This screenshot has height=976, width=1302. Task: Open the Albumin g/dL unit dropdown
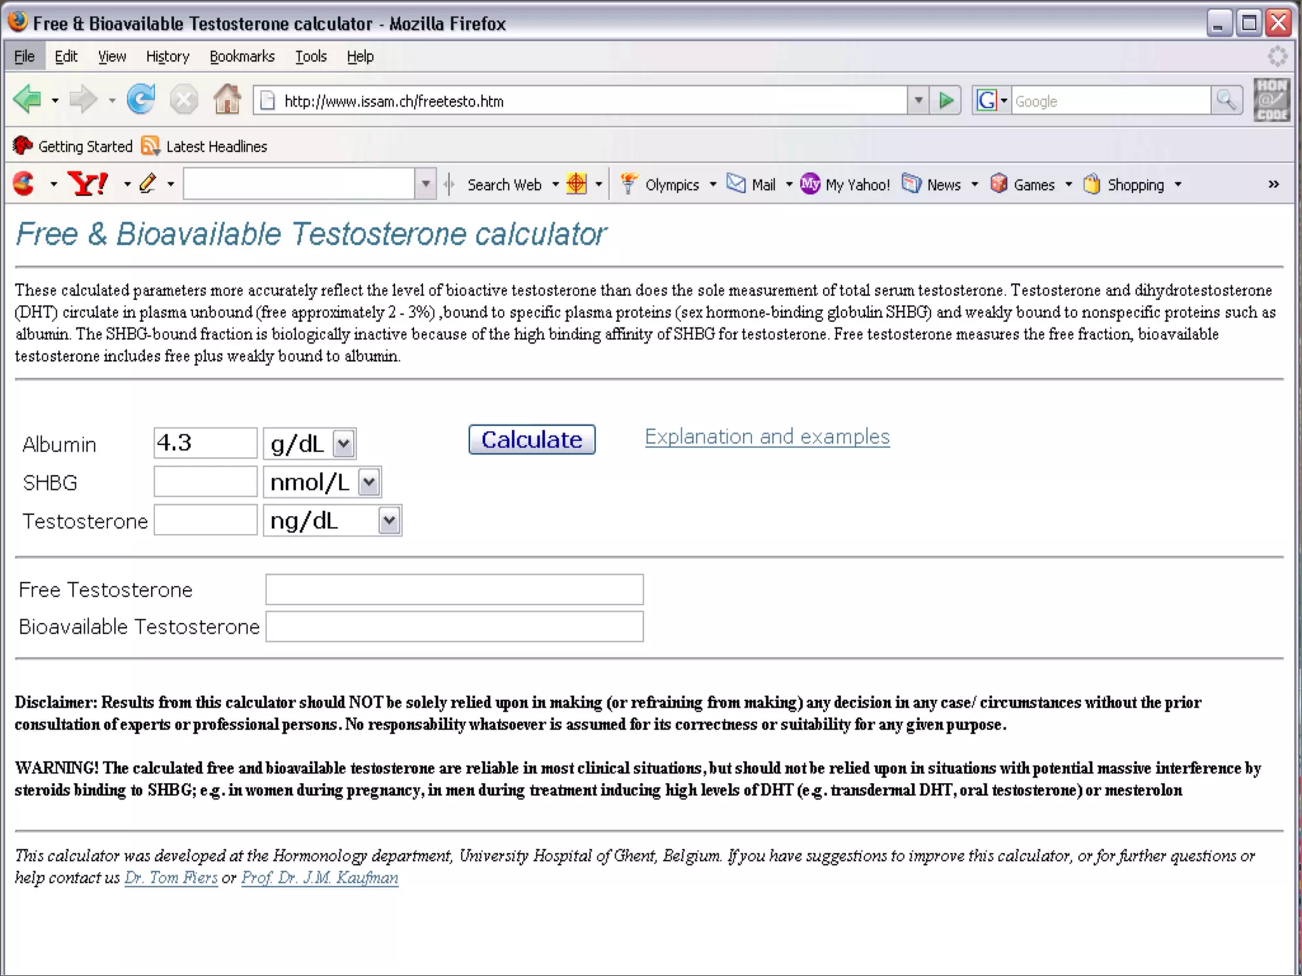[343, 444]
